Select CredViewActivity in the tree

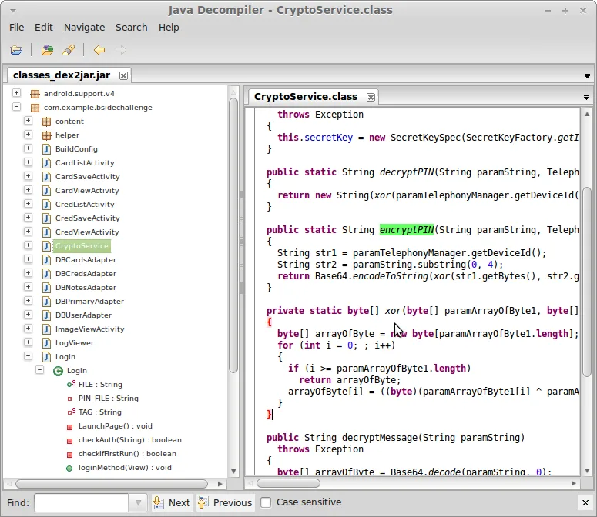coord(87,232)
